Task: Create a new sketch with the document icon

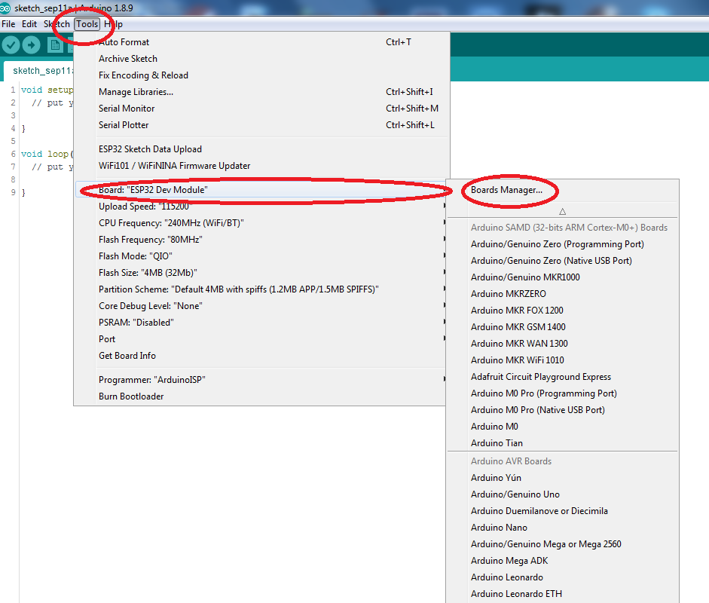Action: coord(55,44)
